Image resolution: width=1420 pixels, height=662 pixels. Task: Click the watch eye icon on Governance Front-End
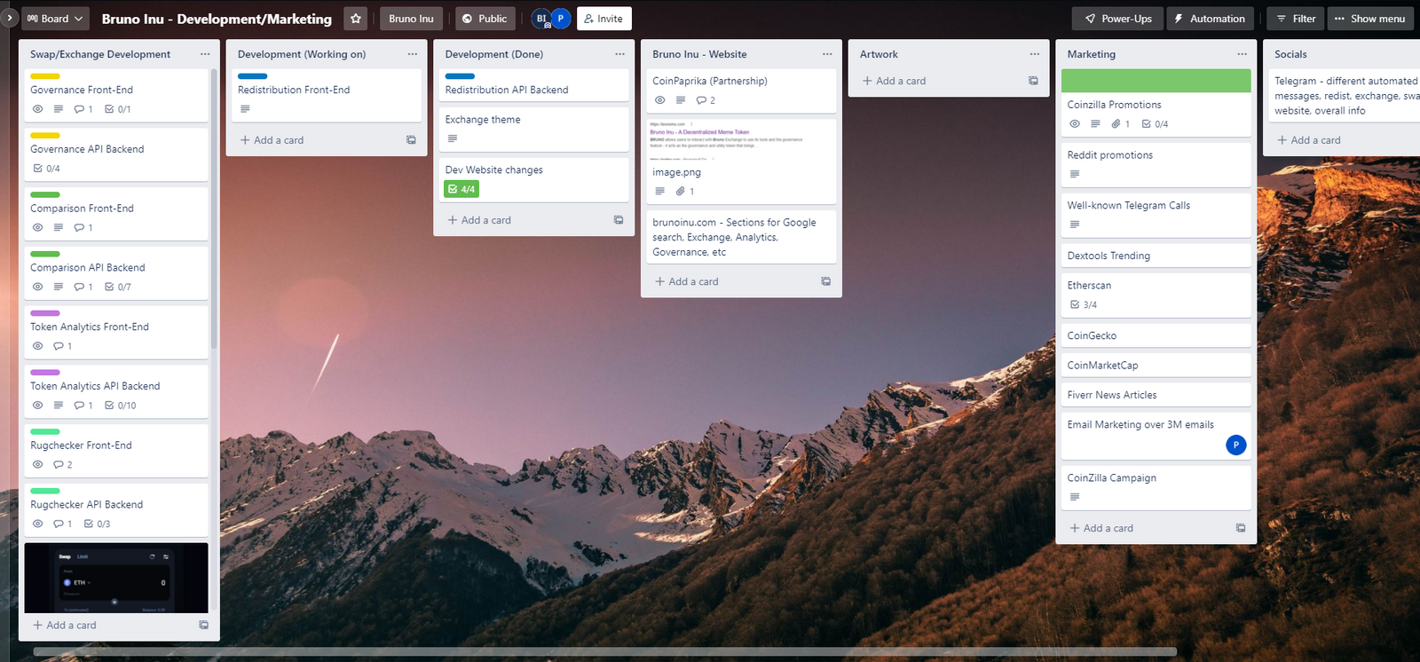pos(38,109)
